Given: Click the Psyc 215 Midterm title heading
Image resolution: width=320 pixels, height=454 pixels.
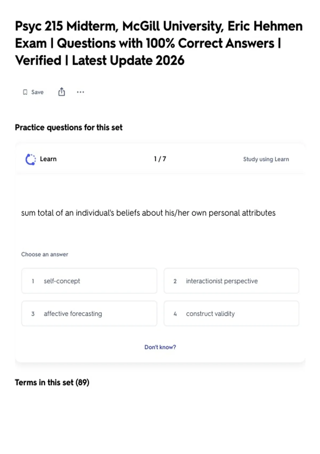Looking at the screenshot, I should tap(159, 43).
